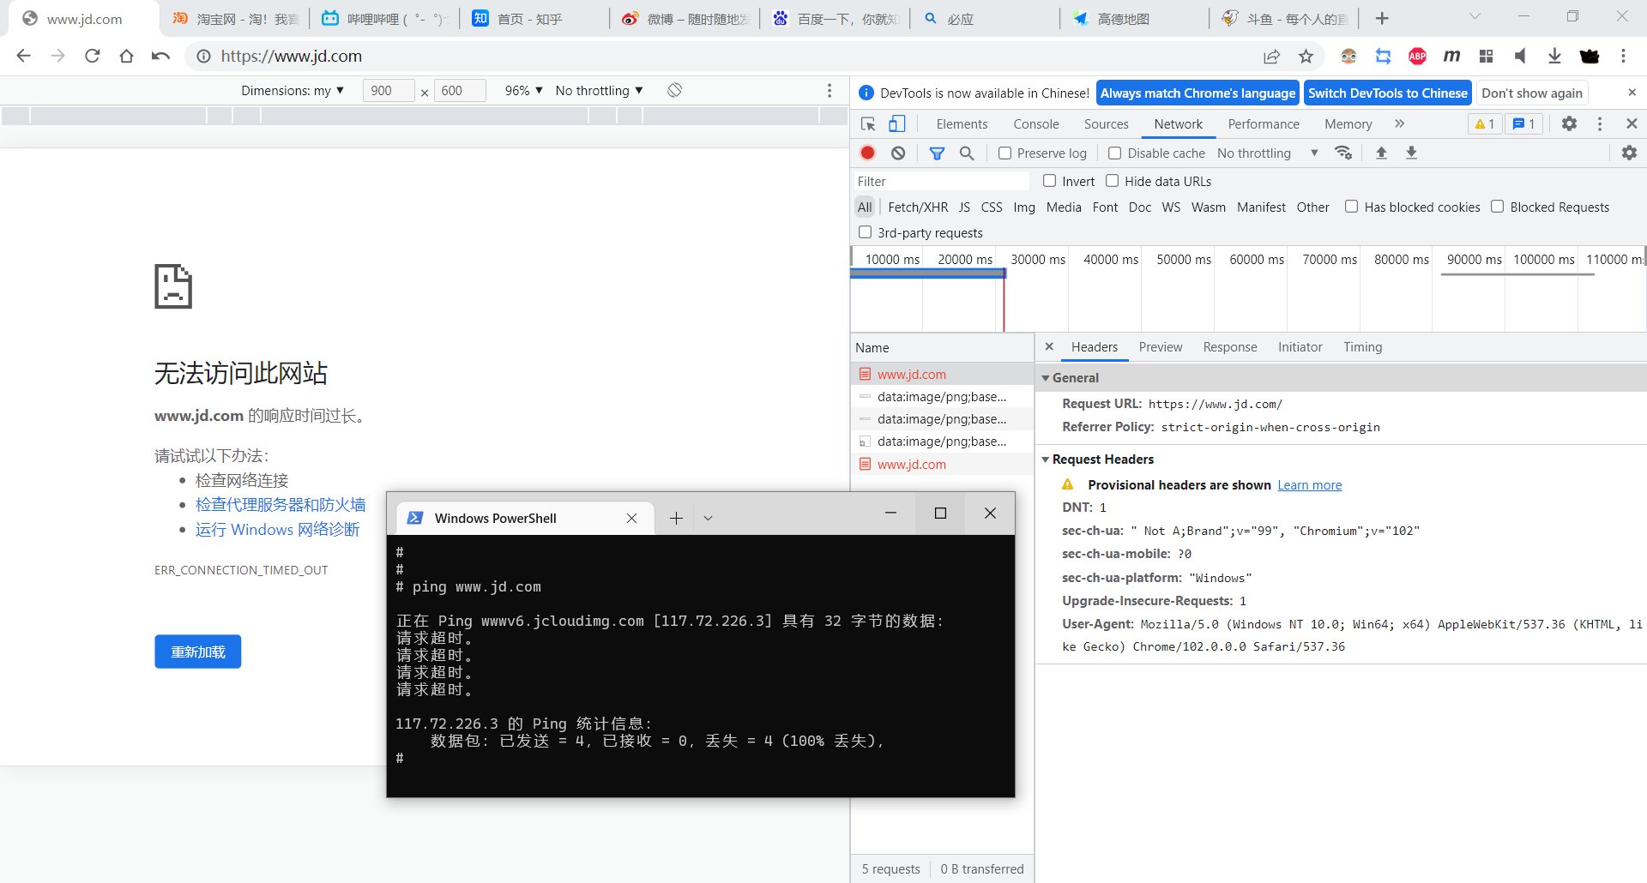Select the Img type filter
This screenshot has width=1647, height=883.
click(x=1024, y=207)
